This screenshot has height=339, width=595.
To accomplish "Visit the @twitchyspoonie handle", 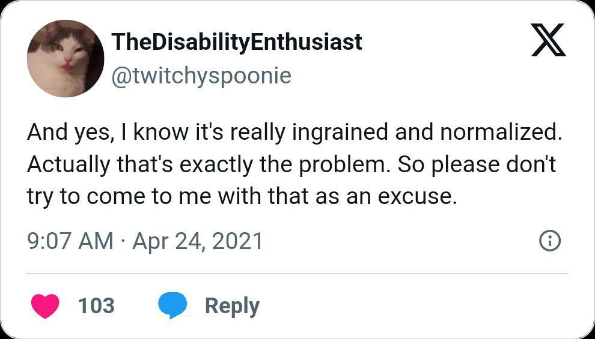I will pyautogui.click(x=201, y=76).
